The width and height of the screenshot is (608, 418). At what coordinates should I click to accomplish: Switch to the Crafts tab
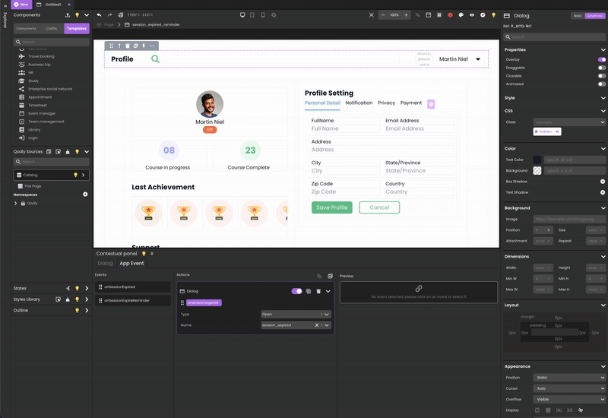click(51, 28)
